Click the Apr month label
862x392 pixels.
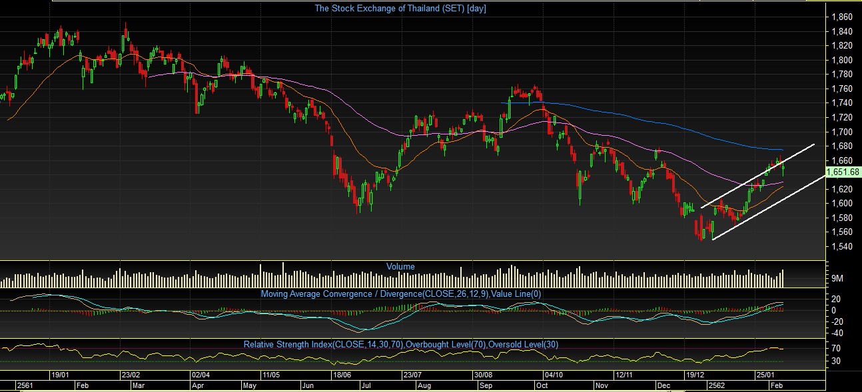(198, 385)
